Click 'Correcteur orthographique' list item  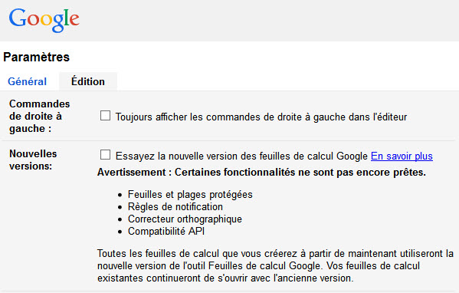(185, 219)
